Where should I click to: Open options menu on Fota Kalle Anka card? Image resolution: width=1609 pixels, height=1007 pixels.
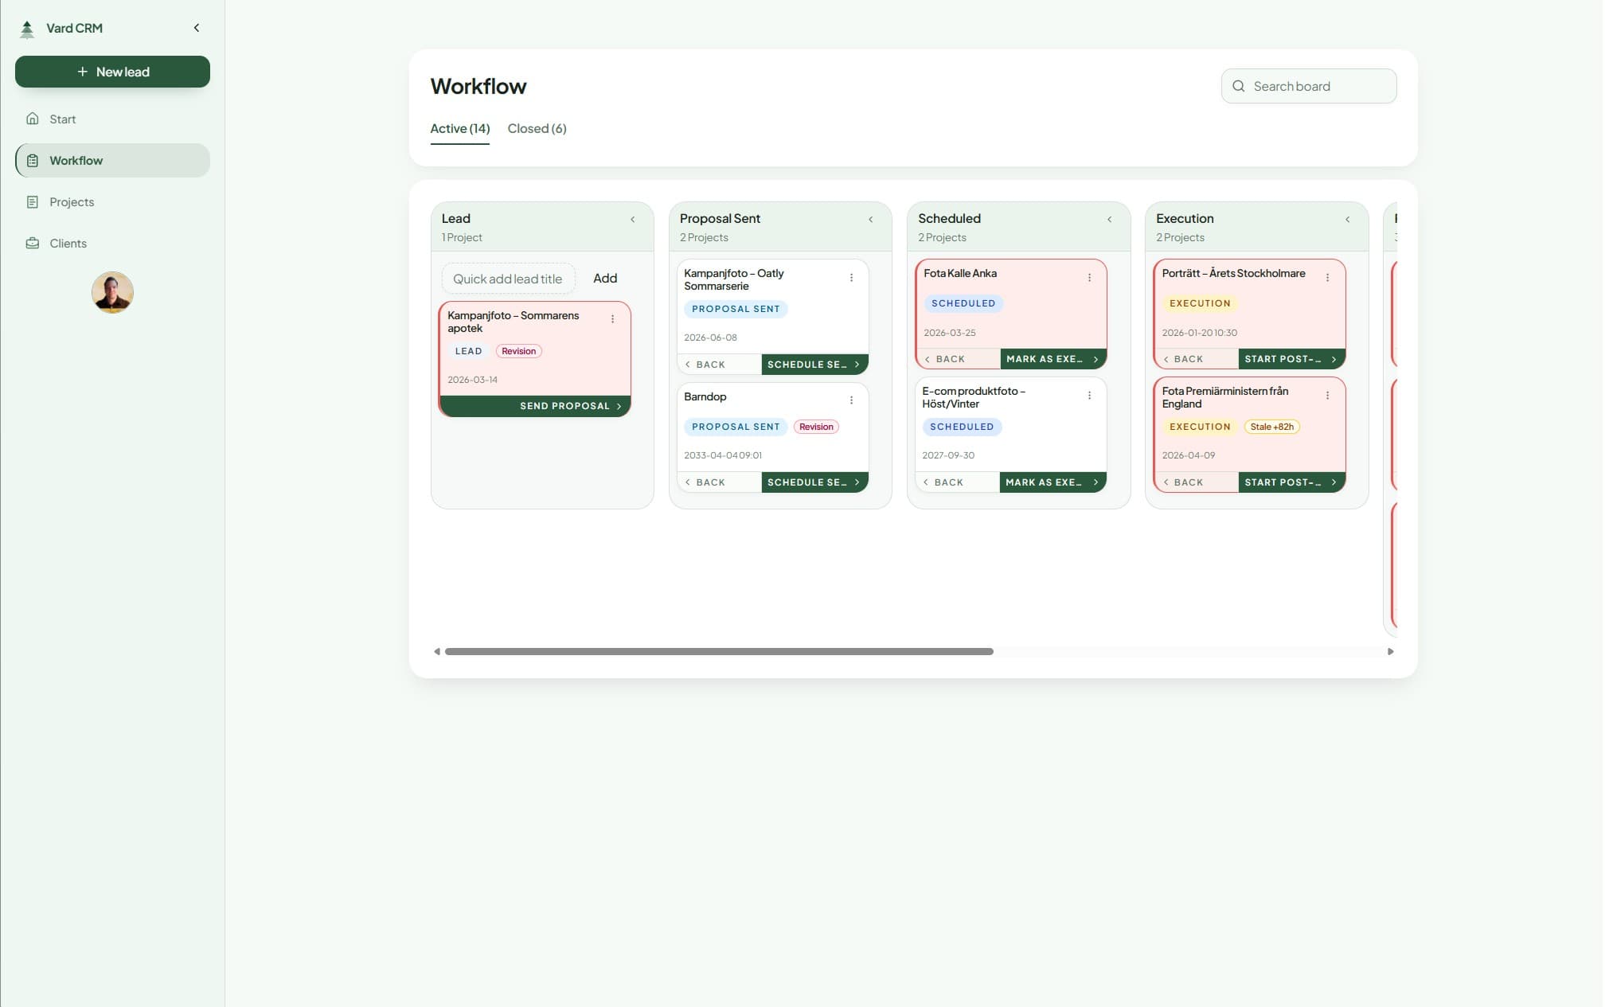(1090, 277)
